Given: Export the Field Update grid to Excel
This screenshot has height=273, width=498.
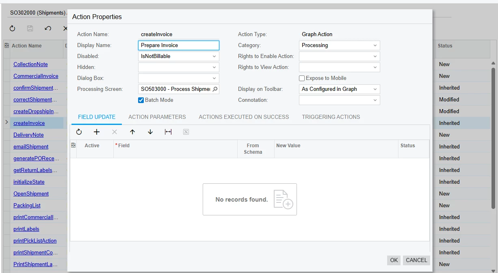Looking at the screenshot, I should (186, 131).
